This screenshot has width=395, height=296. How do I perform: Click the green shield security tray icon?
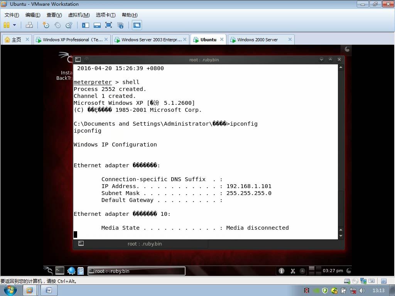[325, 291]
